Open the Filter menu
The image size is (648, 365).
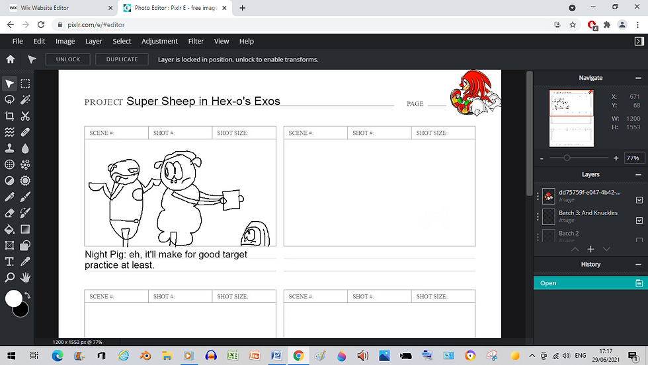[x=196, y=41]
